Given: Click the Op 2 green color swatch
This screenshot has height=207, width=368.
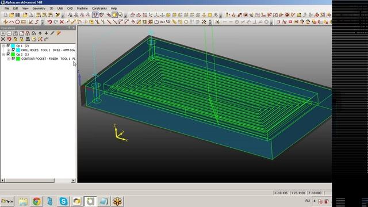Looking at the screenshot, I should click(x=13, y=55).
